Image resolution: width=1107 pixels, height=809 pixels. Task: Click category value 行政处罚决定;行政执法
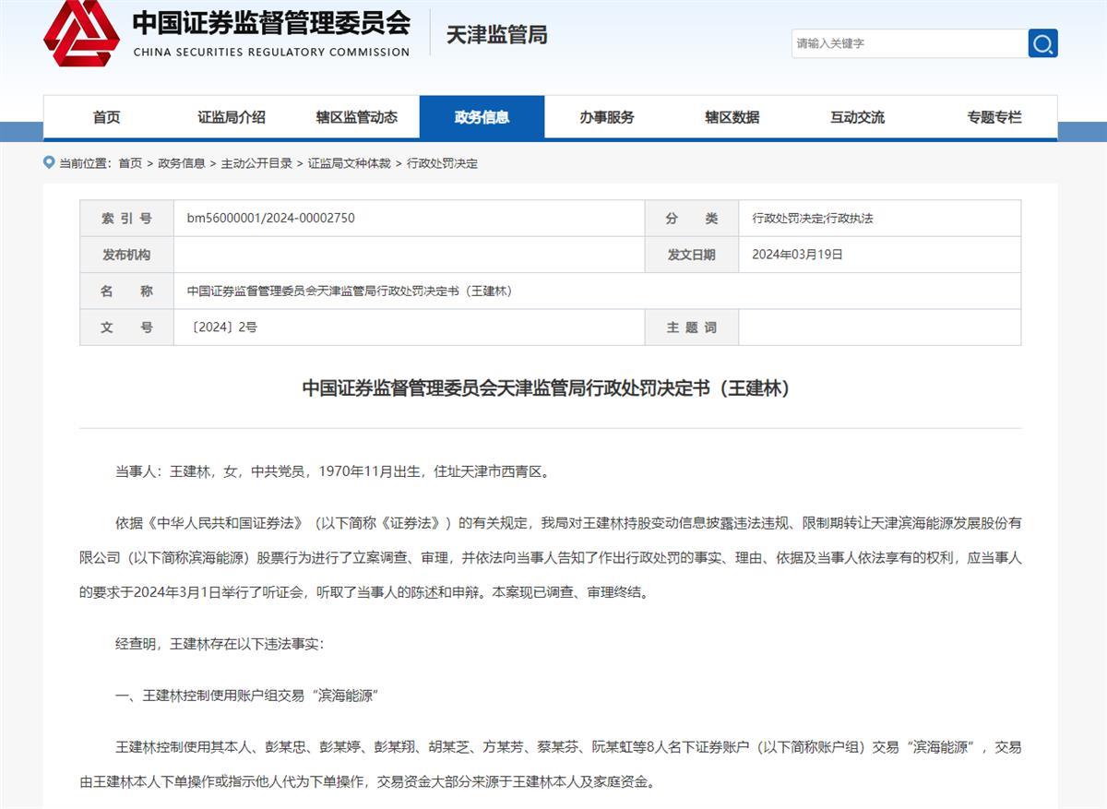812,219
